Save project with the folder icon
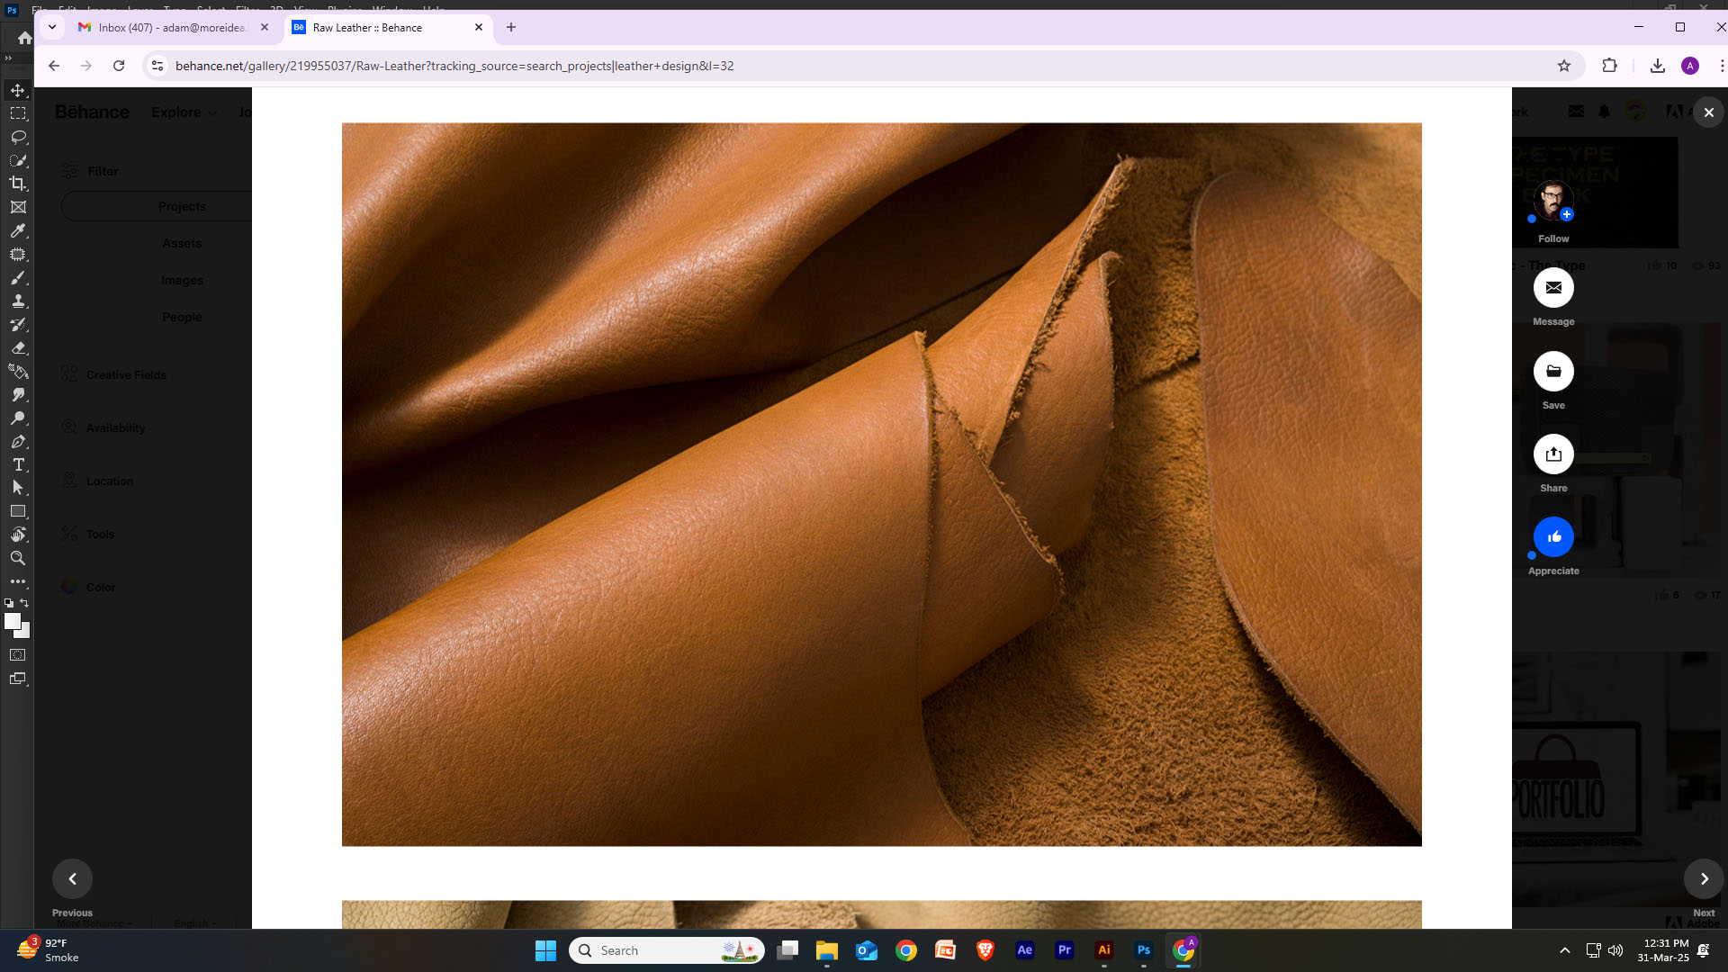 [1553, 372]
